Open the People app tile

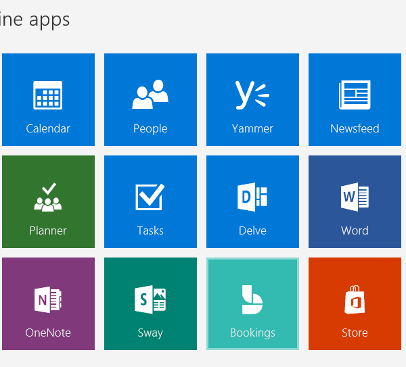click(x=150, y=99)
